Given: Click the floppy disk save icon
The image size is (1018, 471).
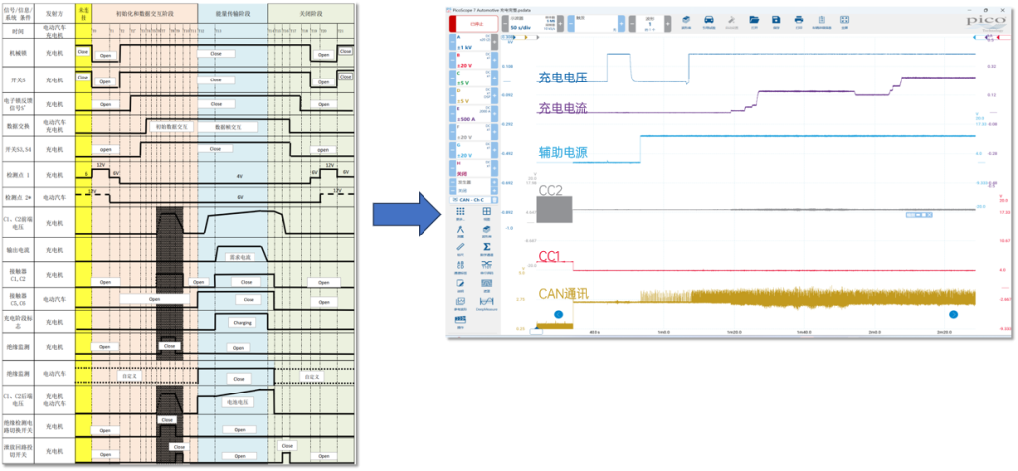Looking at the screenshot, I should 776,20.
